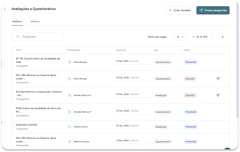240x152 pixels.
Task: Open the DOR NAS COSTAS entry
Action: [x=26, y=125]
